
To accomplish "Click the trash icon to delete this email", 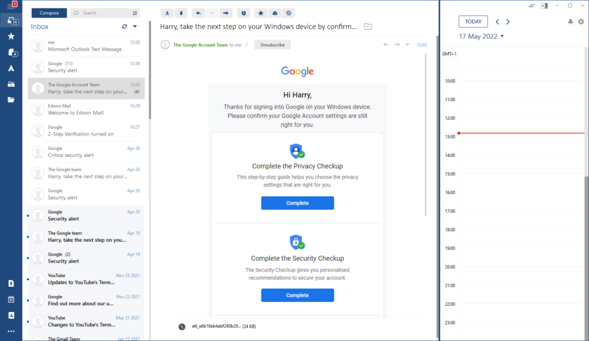I will (x=181, y=13).
